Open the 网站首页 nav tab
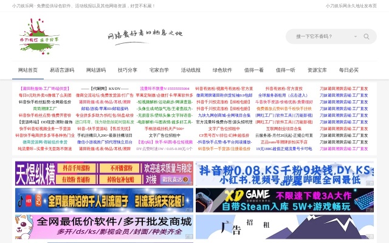The height and width of the screenshot is (243, 389). (x=28, y=70)
